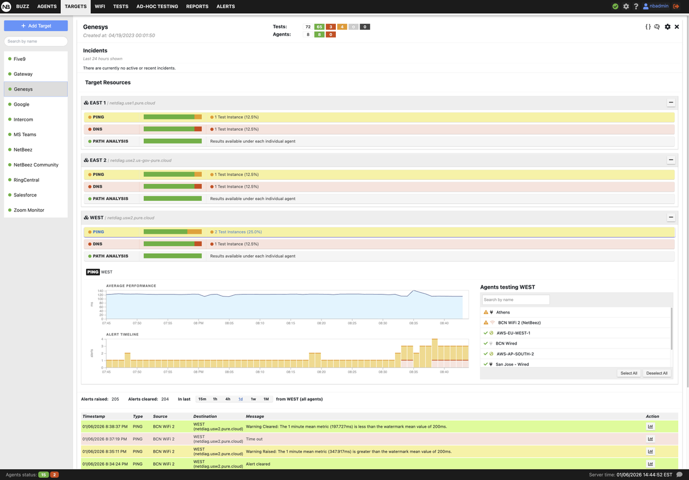Screen dimensions: 689x480
Task: Open Genesys target settings gear
Action: tap(667, 27)
